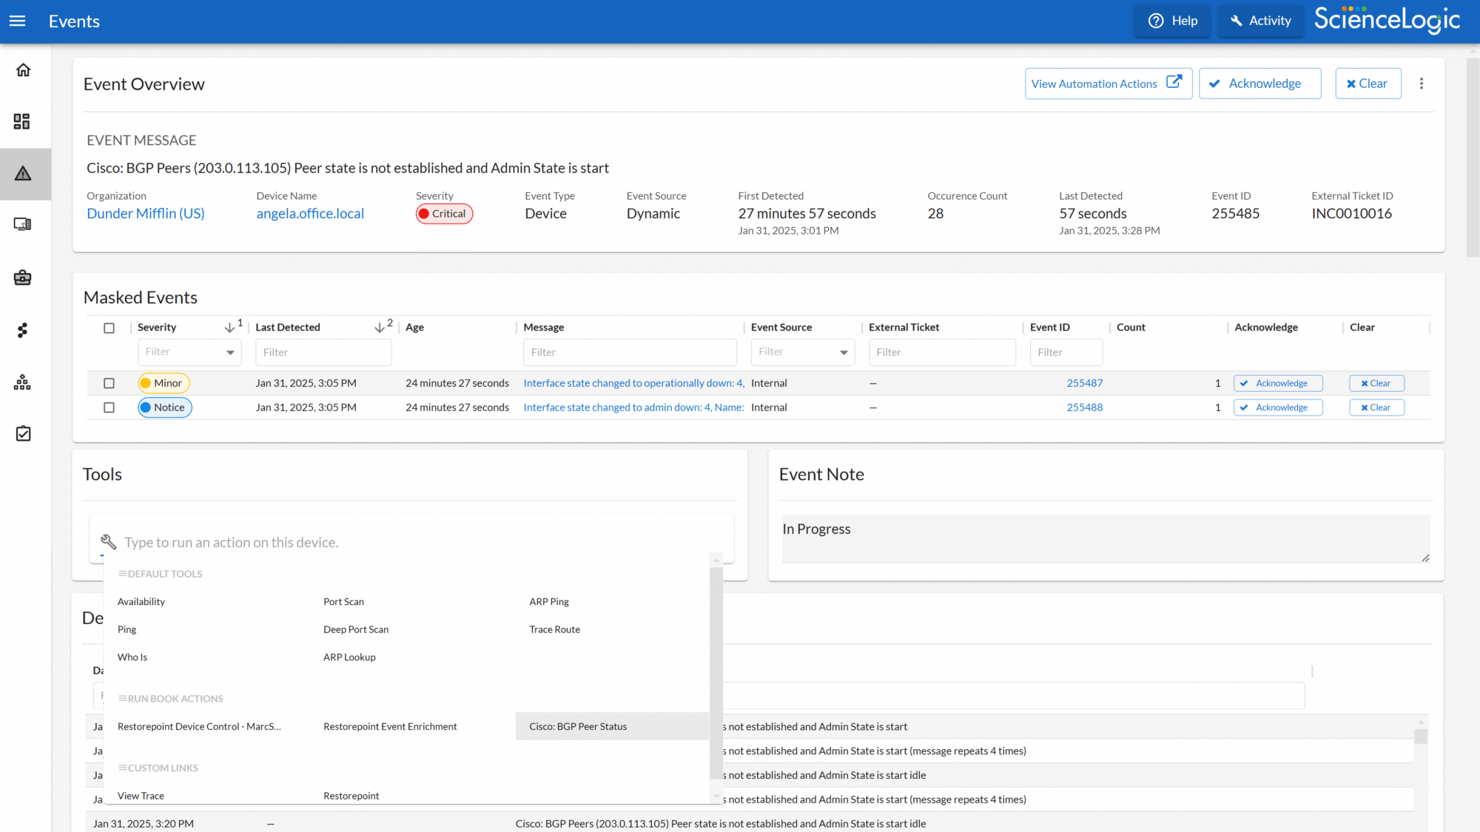Toggle the select-all masked events checkbox

(109, 328)
